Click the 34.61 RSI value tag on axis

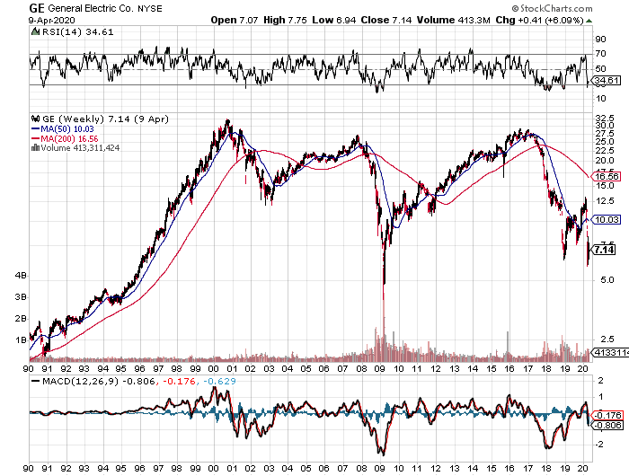(607, 81)
